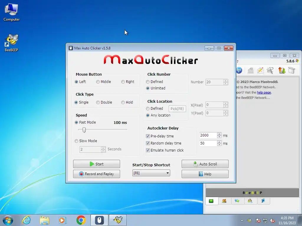
Task: Click the pre-delay time 2000 input field
Action: tap(209, 135)
